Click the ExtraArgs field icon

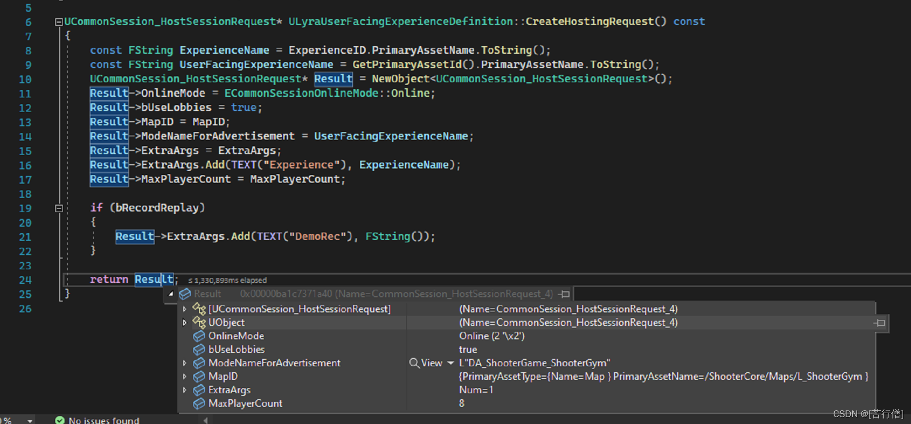coord(199,390)
